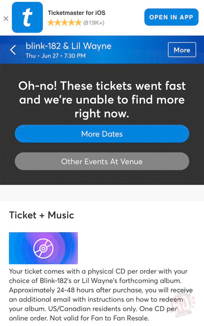Tap the CD disc thumbnail image
This screenshot has width=204, height=326.
43,248
